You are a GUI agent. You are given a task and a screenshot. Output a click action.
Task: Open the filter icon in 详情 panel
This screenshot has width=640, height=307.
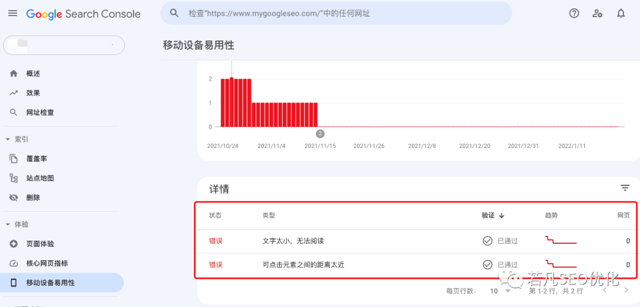tap(625, 188)
